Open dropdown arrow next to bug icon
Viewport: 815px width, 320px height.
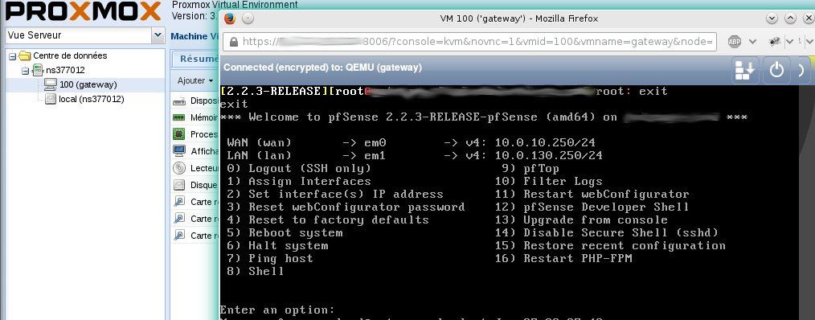[789, 42]
